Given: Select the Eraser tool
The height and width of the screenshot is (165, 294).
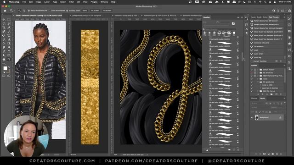Looking at the screenshot, I should coord(9,39).
